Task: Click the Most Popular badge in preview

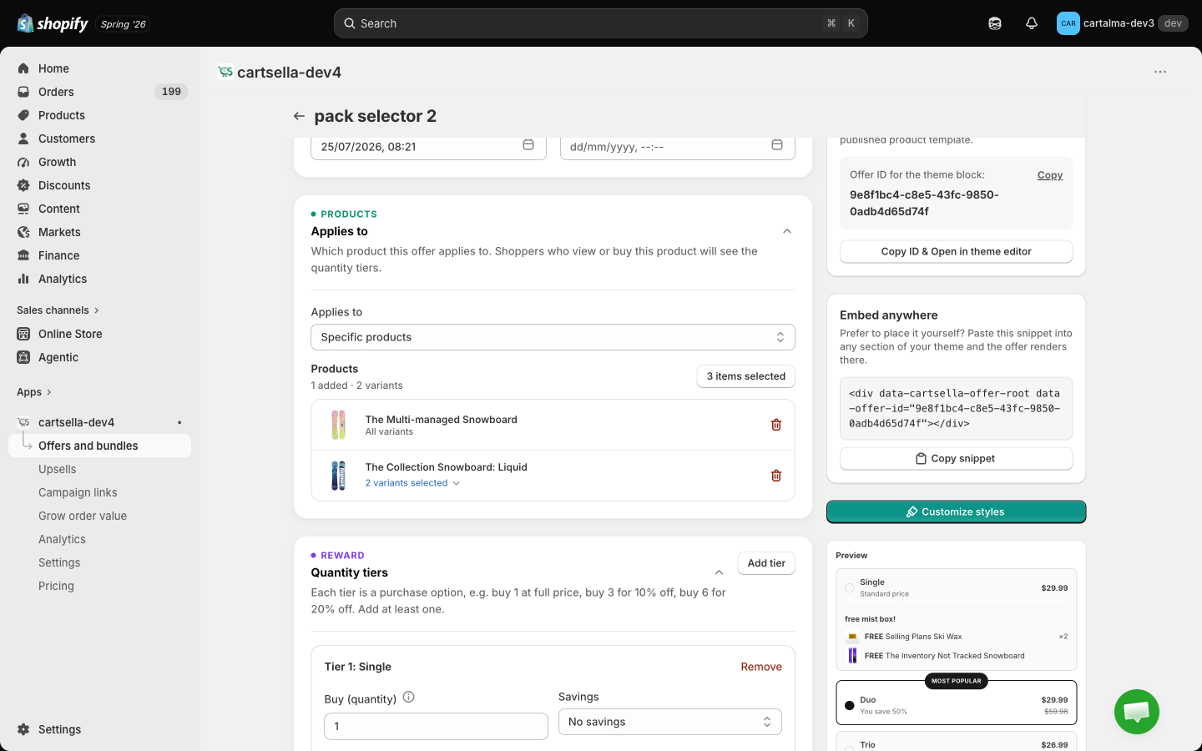Action: coord(957,681)
